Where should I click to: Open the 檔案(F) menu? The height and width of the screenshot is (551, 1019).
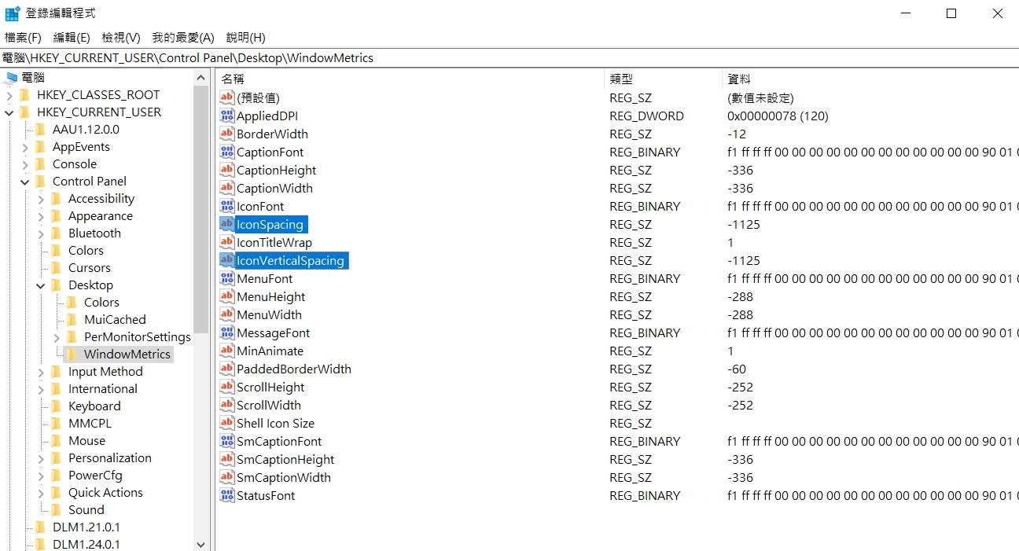(23, 37)
